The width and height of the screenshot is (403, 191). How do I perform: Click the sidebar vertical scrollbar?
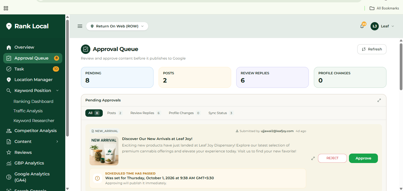pos(67,78)
